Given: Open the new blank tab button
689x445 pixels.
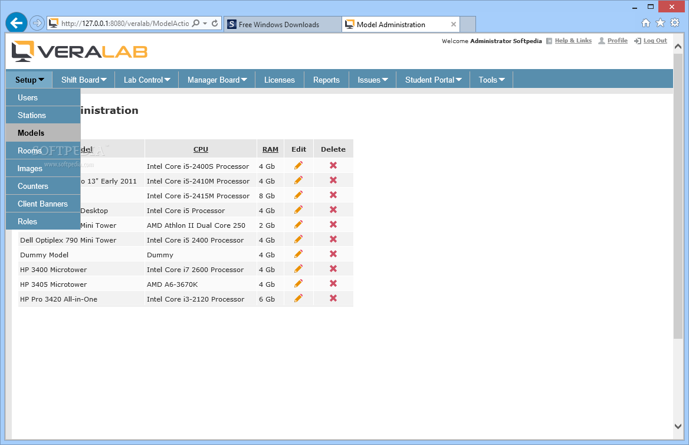Looking at the screenshot, I should point(468,24).
